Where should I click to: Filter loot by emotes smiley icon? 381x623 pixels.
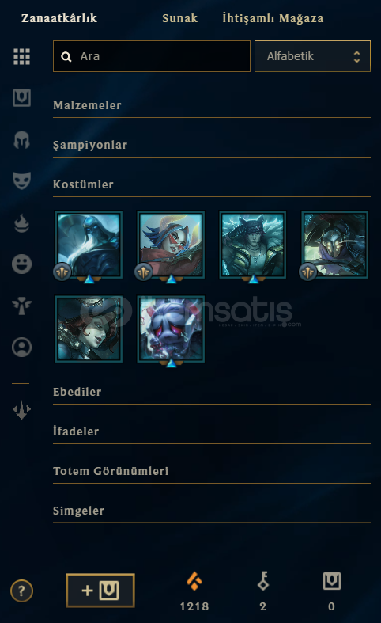pos(21,264)
